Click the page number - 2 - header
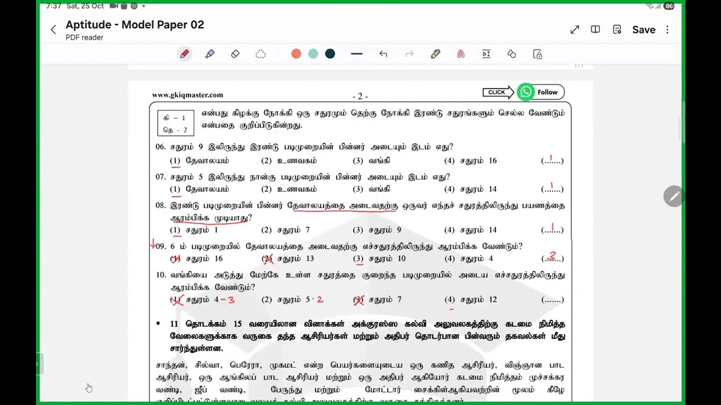 point(360,97)
